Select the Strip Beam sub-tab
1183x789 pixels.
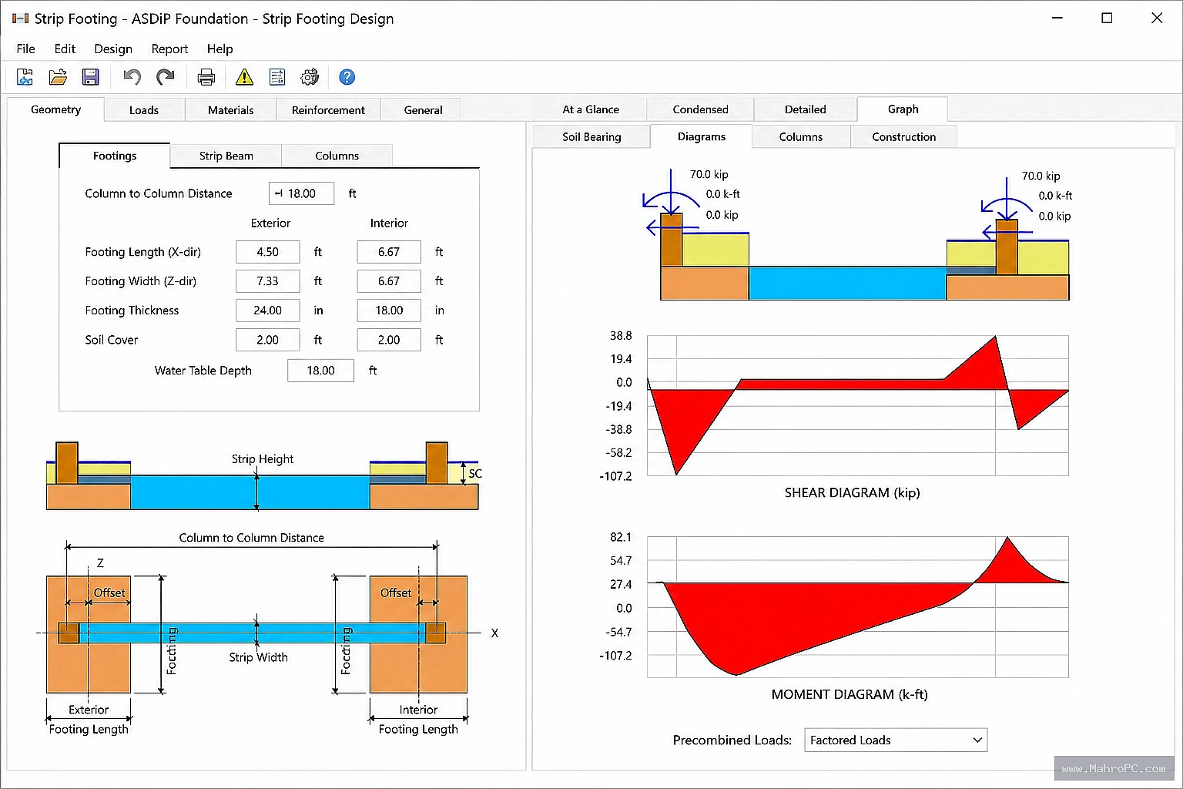(226, 156)
